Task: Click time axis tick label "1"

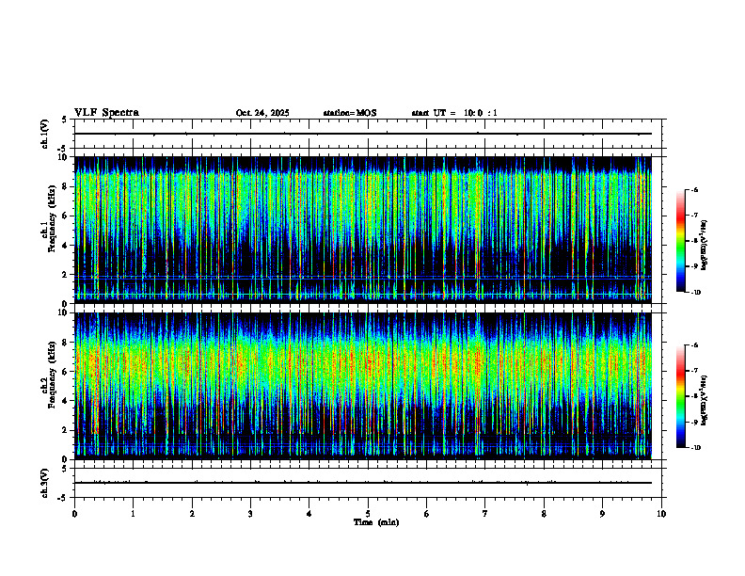Action: coord(133,514)
